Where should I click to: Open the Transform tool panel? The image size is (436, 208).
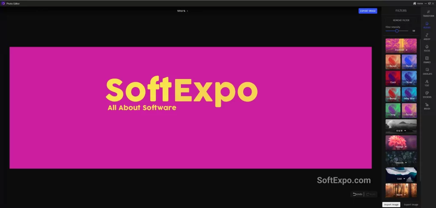tap(427, 13)
